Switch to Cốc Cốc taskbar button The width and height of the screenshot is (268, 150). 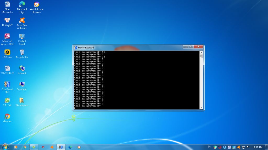pyautogui.click(x=34, y=147)
